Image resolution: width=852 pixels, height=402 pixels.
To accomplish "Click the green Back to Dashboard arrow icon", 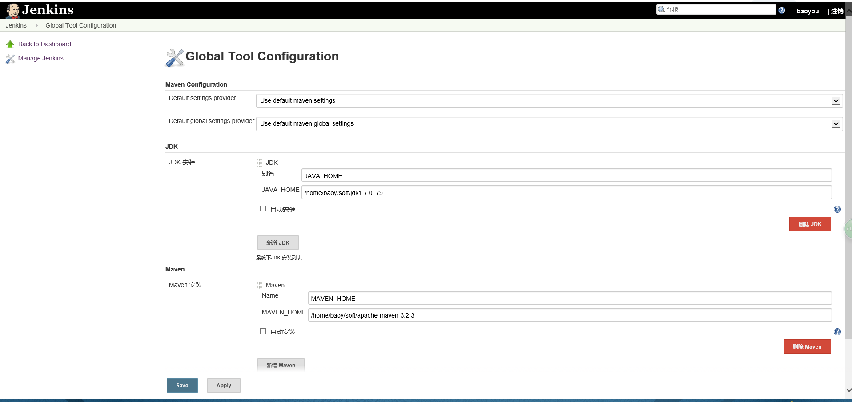I will click(10, 44).
